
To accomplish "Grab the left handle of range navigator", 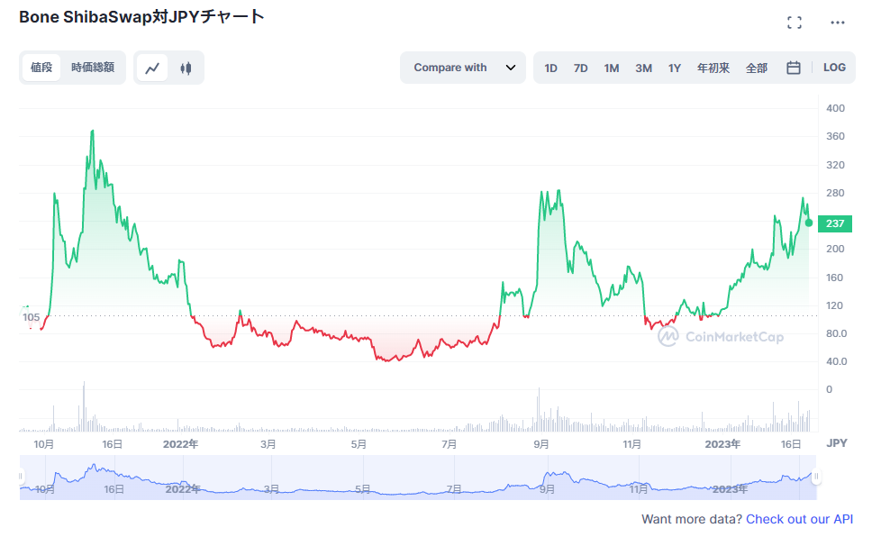I will (22, 477).
